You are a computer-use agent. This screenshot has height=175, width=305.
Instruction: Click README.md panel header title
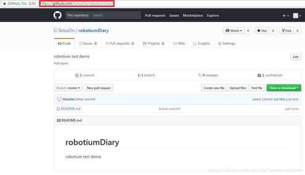tap(72, 121)
